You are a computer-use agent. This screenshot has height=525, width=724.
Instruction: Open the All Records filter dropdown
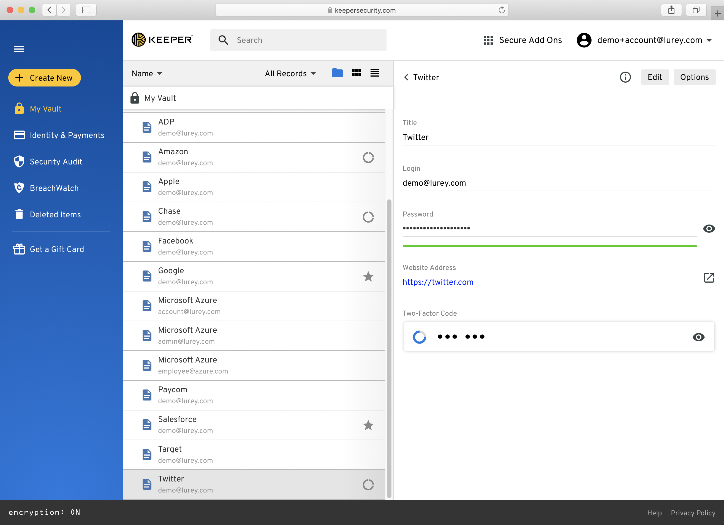tap(290, 74)
